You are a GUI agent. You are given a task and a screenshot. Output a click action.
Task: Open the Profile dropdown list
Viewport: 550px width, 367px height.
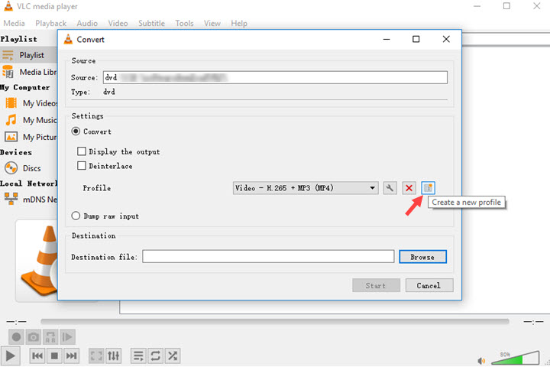pyautogui.click(x=306, y=188)
